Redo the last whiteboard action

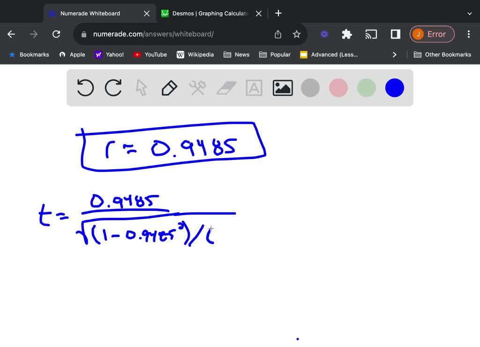[x=113, y=87]
